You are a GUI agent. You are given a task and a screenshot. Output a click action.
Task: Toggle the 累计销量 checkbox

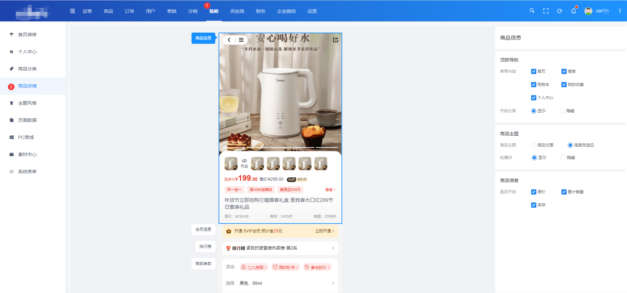564,192
